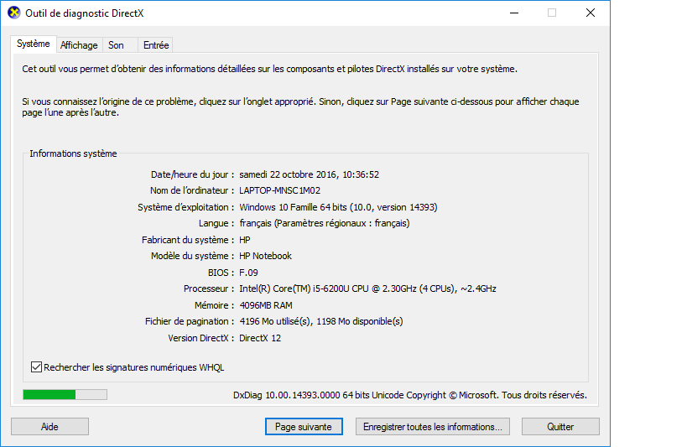This screenshot has width=687, height=447.
Task: Minimize the DirectX diagnostic window
Action: point(514,13)
